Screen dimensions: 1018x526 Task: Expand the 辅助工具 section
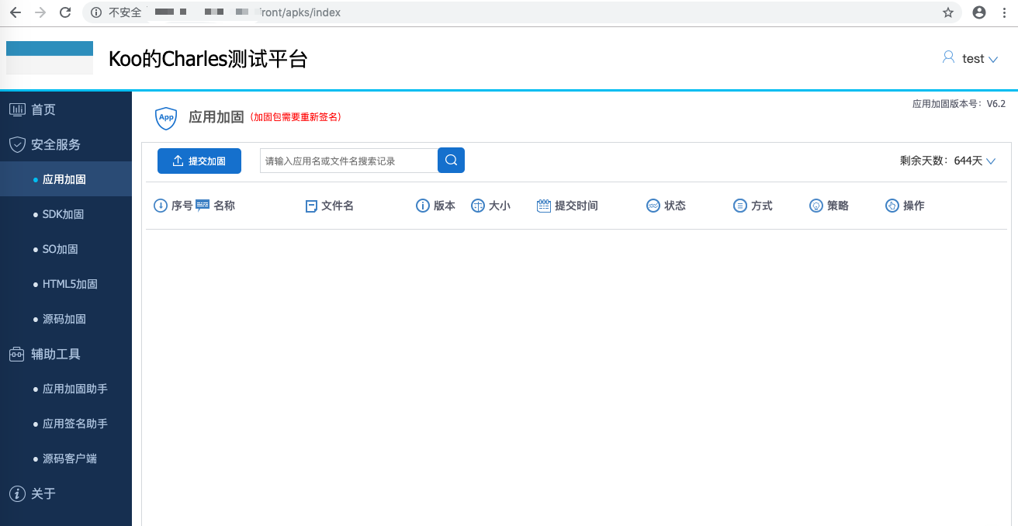(x=66, y=354)
